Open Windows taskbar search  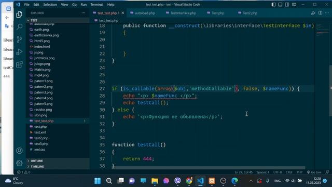pos(109,181)
